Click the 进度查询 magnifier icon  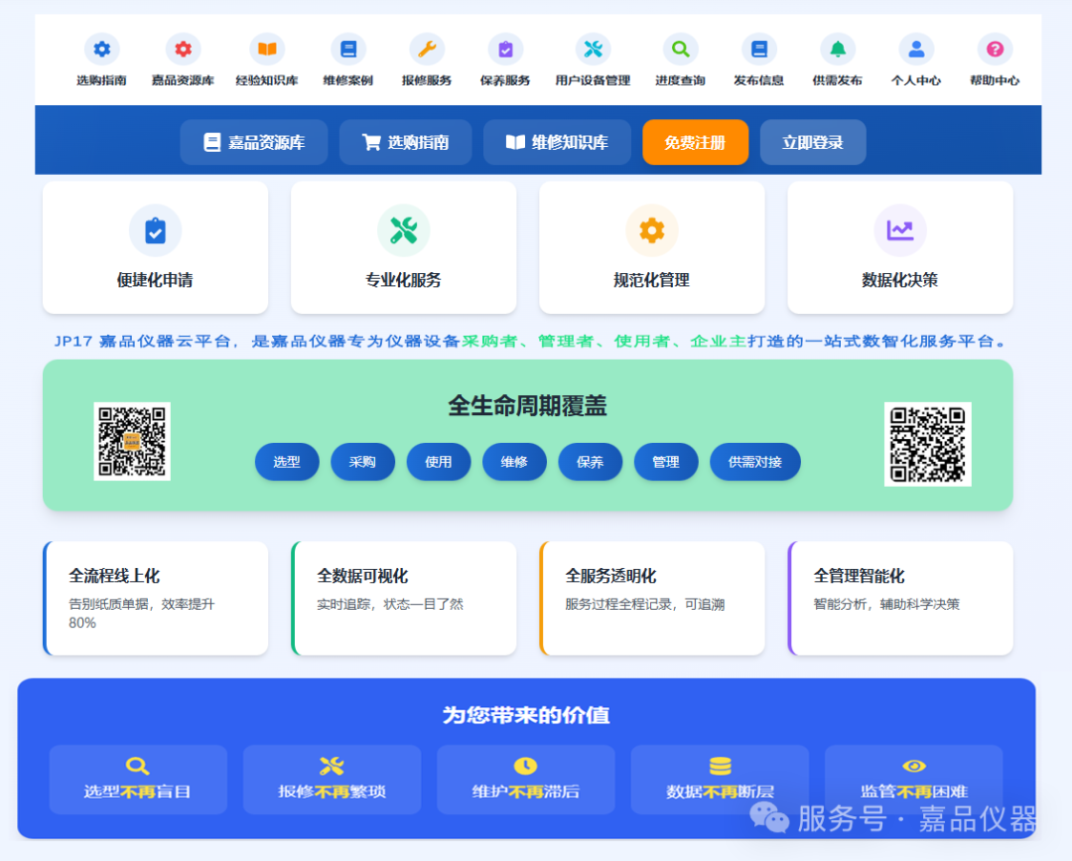(x=680, y=50)
